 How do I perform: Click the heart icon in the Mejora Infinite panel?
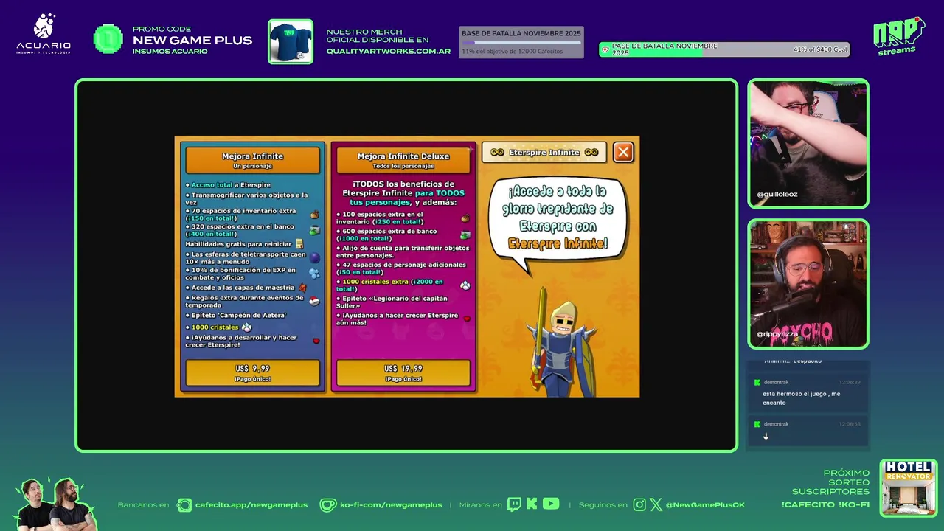click(x=316, y=341)
